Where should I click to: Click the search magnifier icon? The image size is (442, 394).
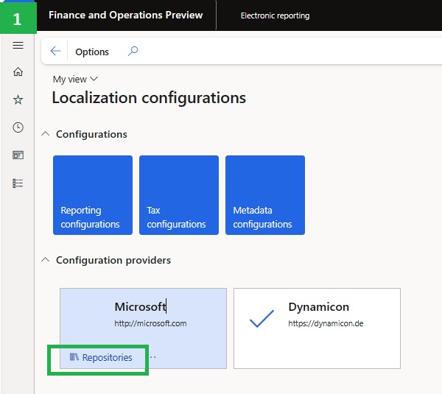pyautogui.click(x=133, y=52)
